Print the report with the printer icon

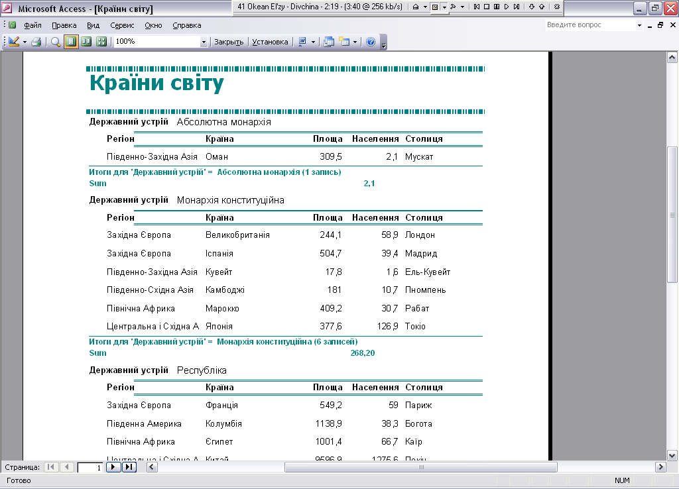click(36, 42)
